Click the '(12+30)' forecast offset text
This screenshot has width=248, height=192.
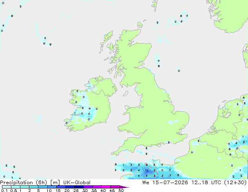235,183
